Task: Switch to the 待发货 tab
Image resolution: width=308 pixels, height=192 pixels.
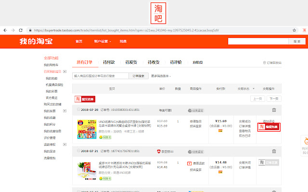Action: click(131, 62)
